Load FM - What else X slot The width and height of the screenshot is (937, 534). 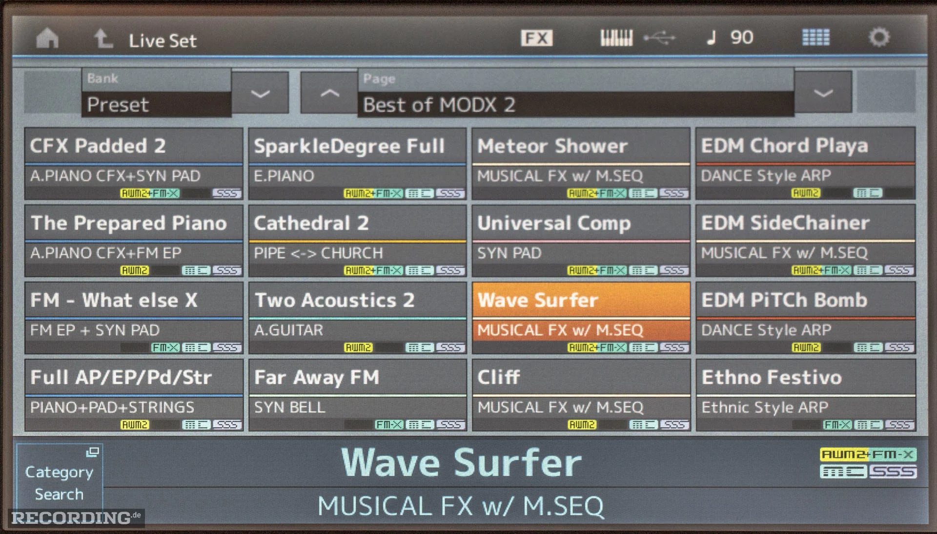(134, 318)
